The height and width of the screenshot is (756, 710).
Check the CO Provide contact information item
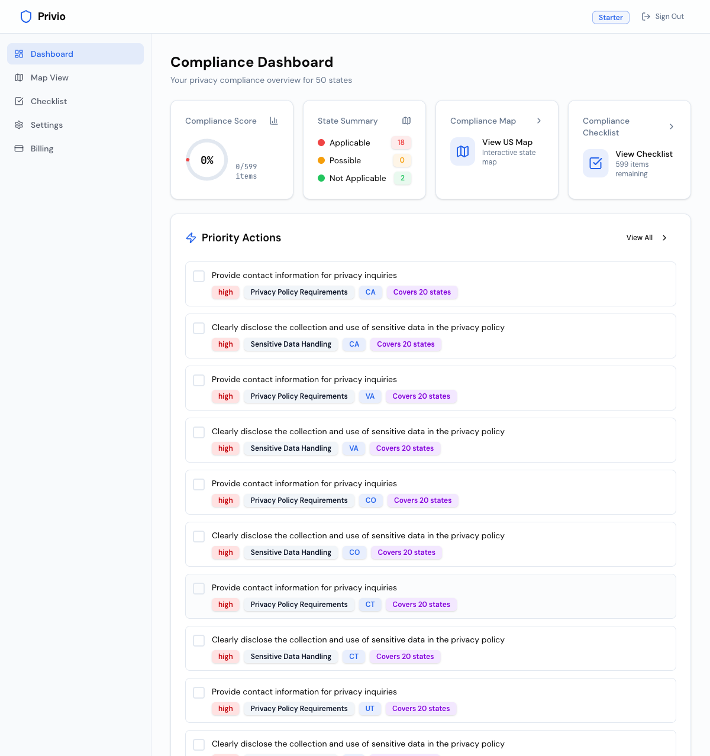[x=199, y=484]
